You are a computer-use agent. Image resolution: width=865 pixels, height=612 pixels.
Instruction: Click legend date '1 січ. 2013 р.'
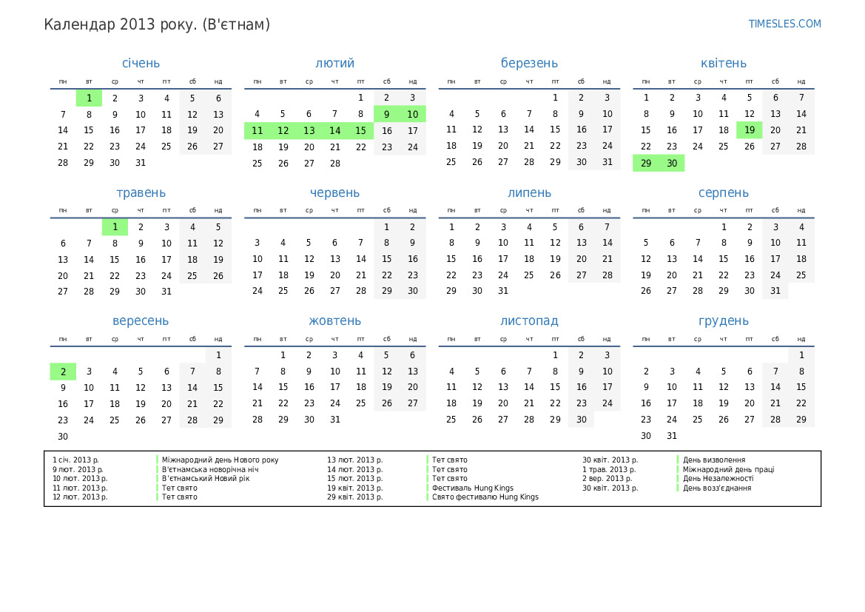(75, 460)
